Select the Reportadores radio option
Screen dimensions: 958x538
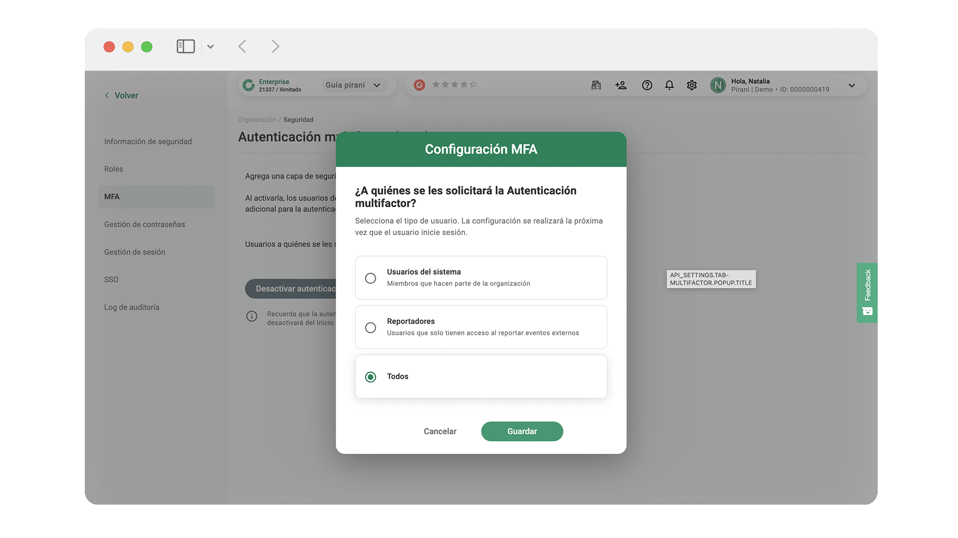point(370,327)
